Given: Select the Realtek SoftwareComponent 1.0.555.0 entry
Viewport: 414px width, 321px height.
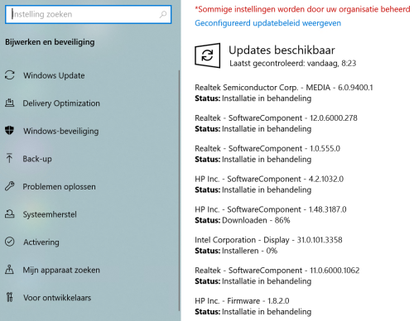Looking at the screenshot, I should point(267,148).
